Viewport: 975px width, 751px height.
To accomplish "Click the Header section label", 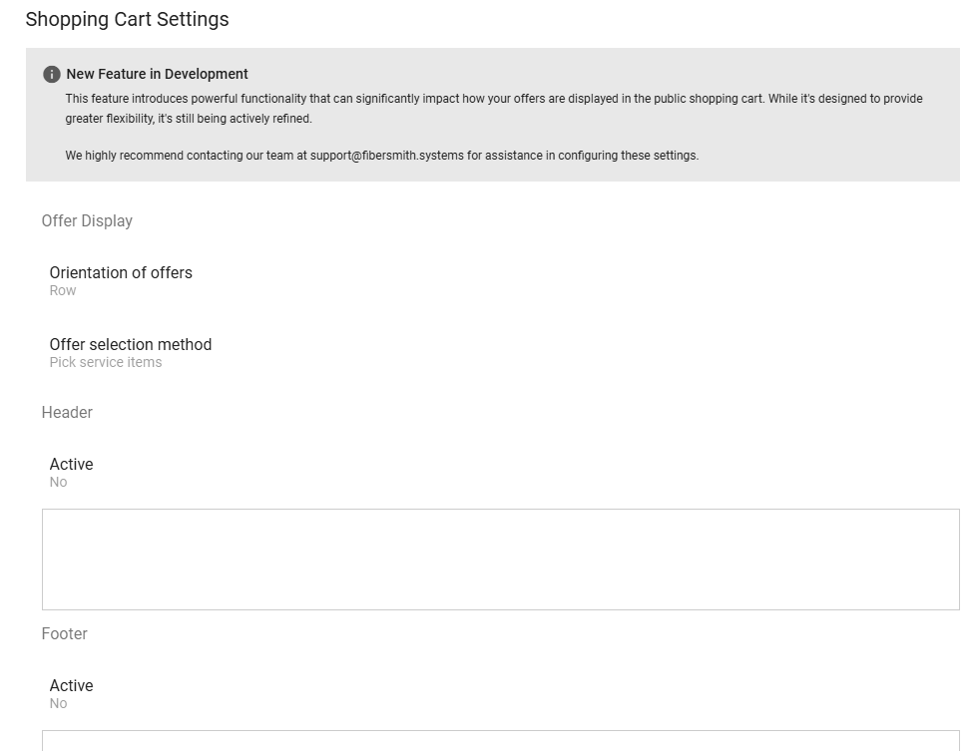I will point(67,413).
